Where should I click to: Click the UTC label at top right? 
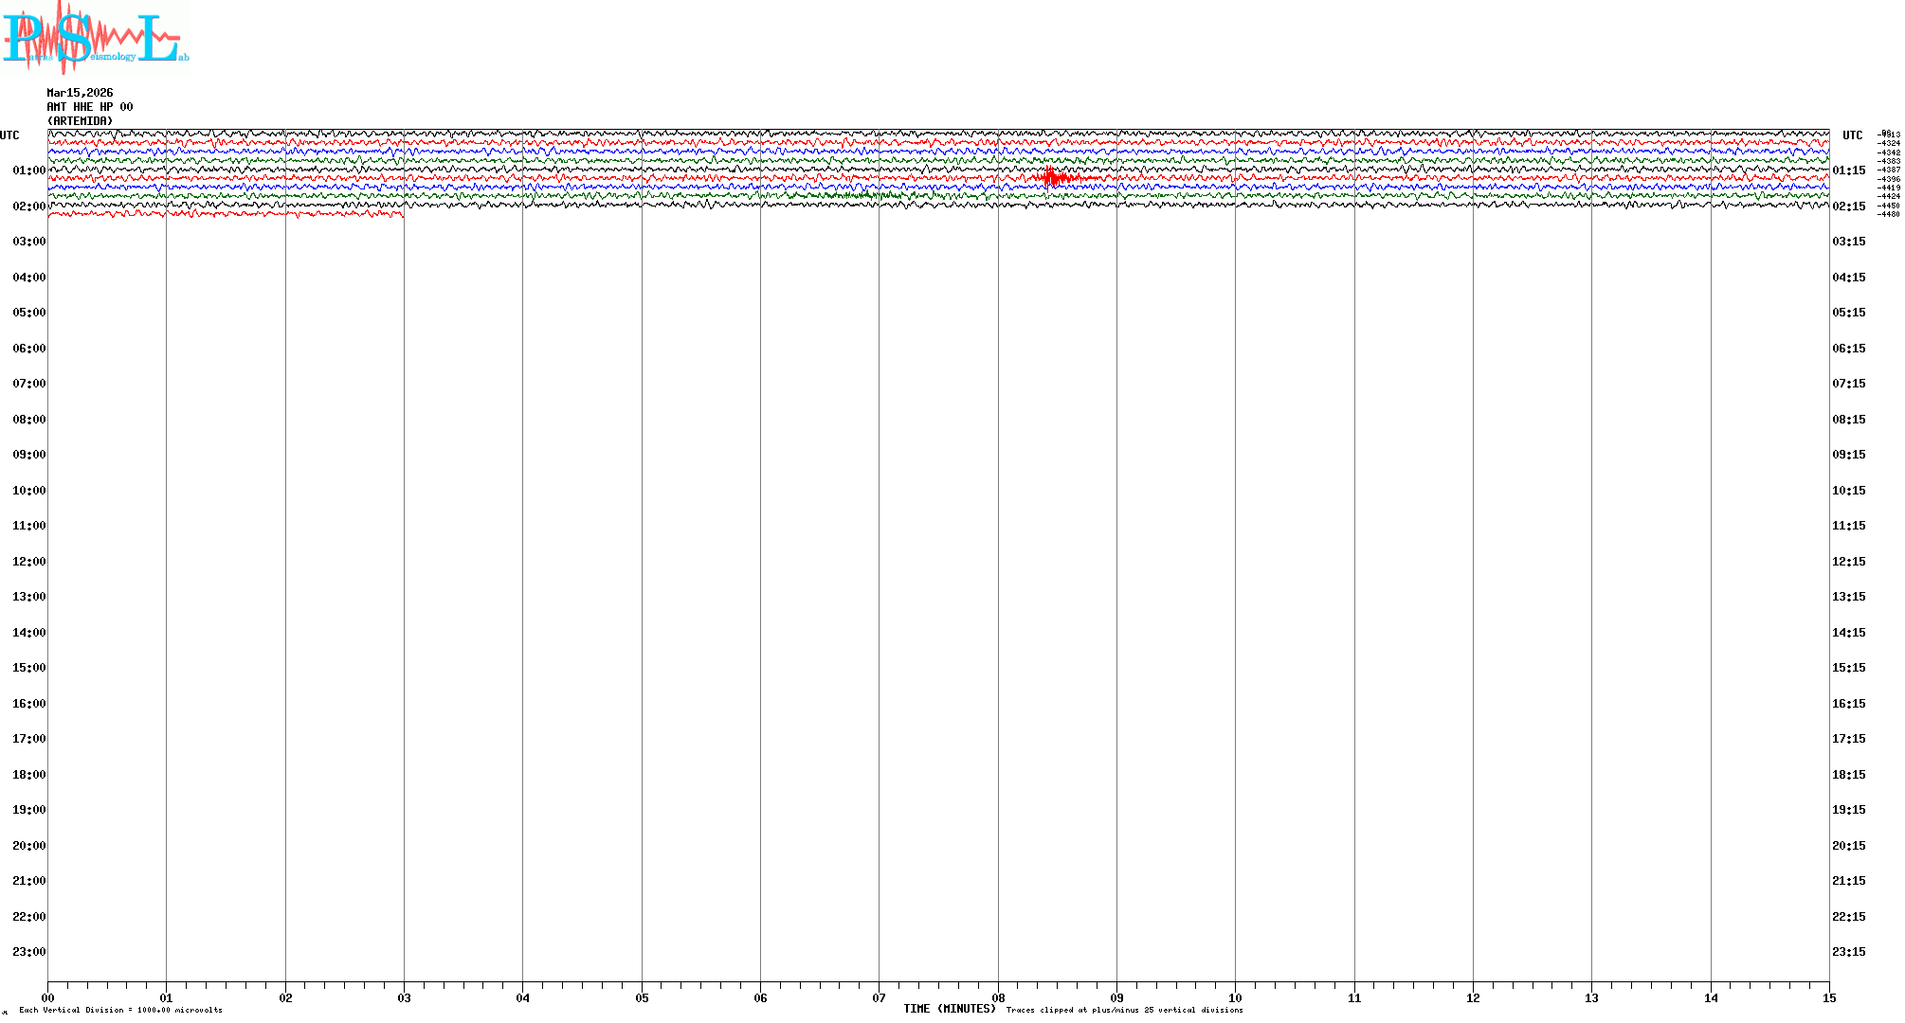point(1852,135)
